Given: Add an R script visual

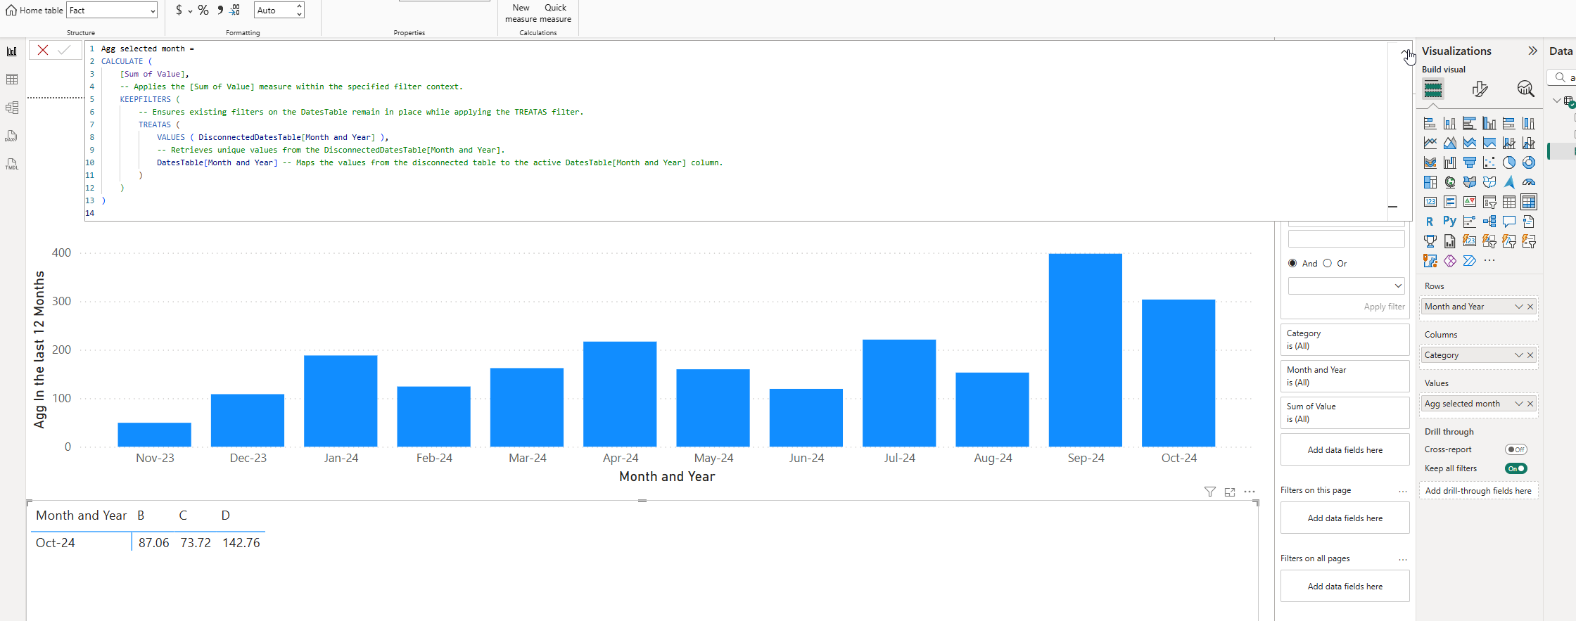Looking at the screenshot, I should (1430, 222).
